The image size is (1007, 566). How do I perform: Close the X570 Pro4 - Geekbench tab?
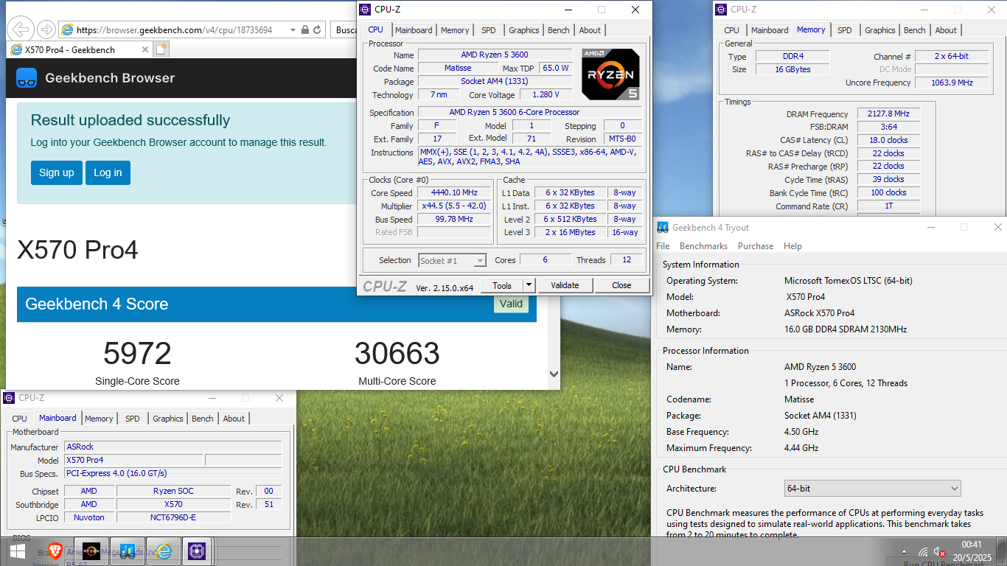(144, 49)
